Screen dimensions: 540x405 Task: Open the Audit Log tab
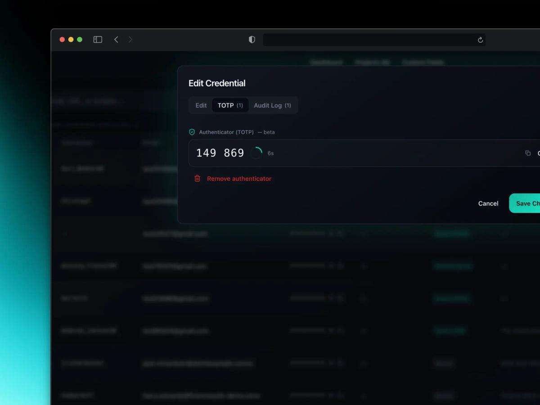pos(272,105)
